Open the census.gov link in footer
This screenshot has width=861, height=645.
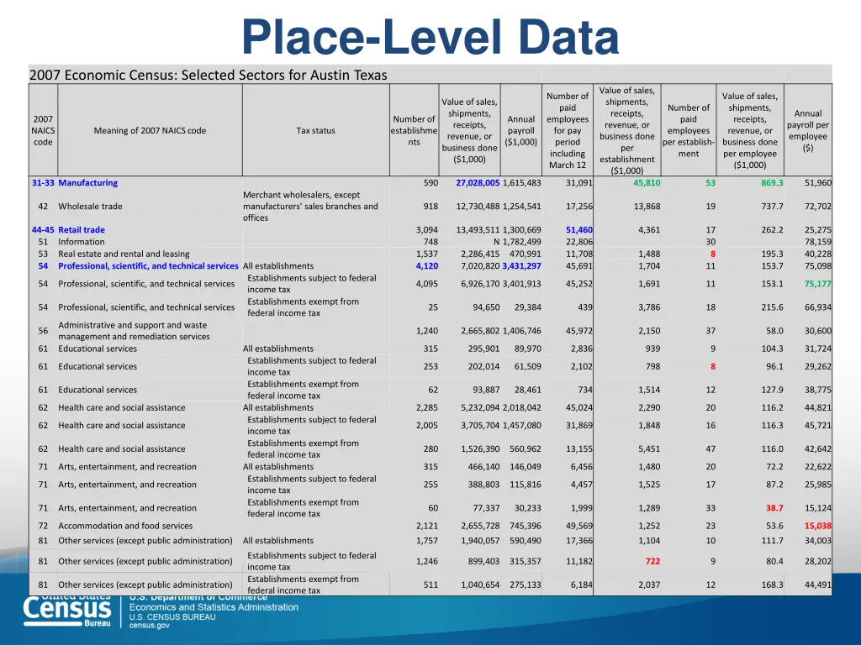click(x=150, y=625)
